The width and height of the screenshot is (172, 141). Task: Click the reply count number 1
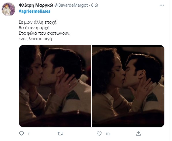[29, 134]
